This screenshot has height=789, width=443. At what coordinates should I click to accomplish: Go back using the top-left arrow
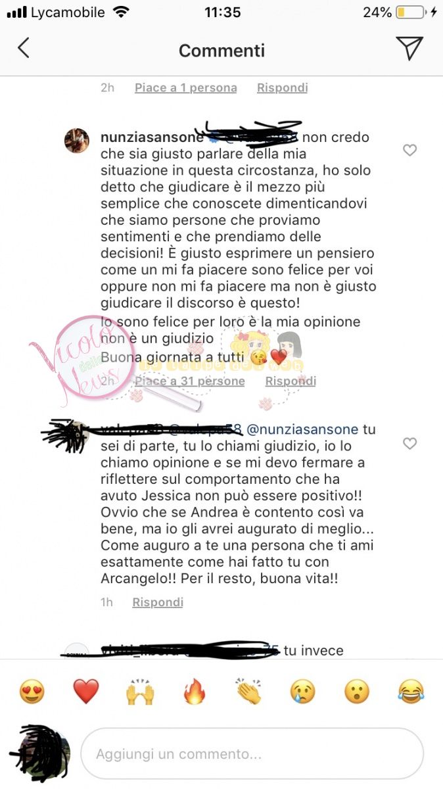[x=24, y=49]
